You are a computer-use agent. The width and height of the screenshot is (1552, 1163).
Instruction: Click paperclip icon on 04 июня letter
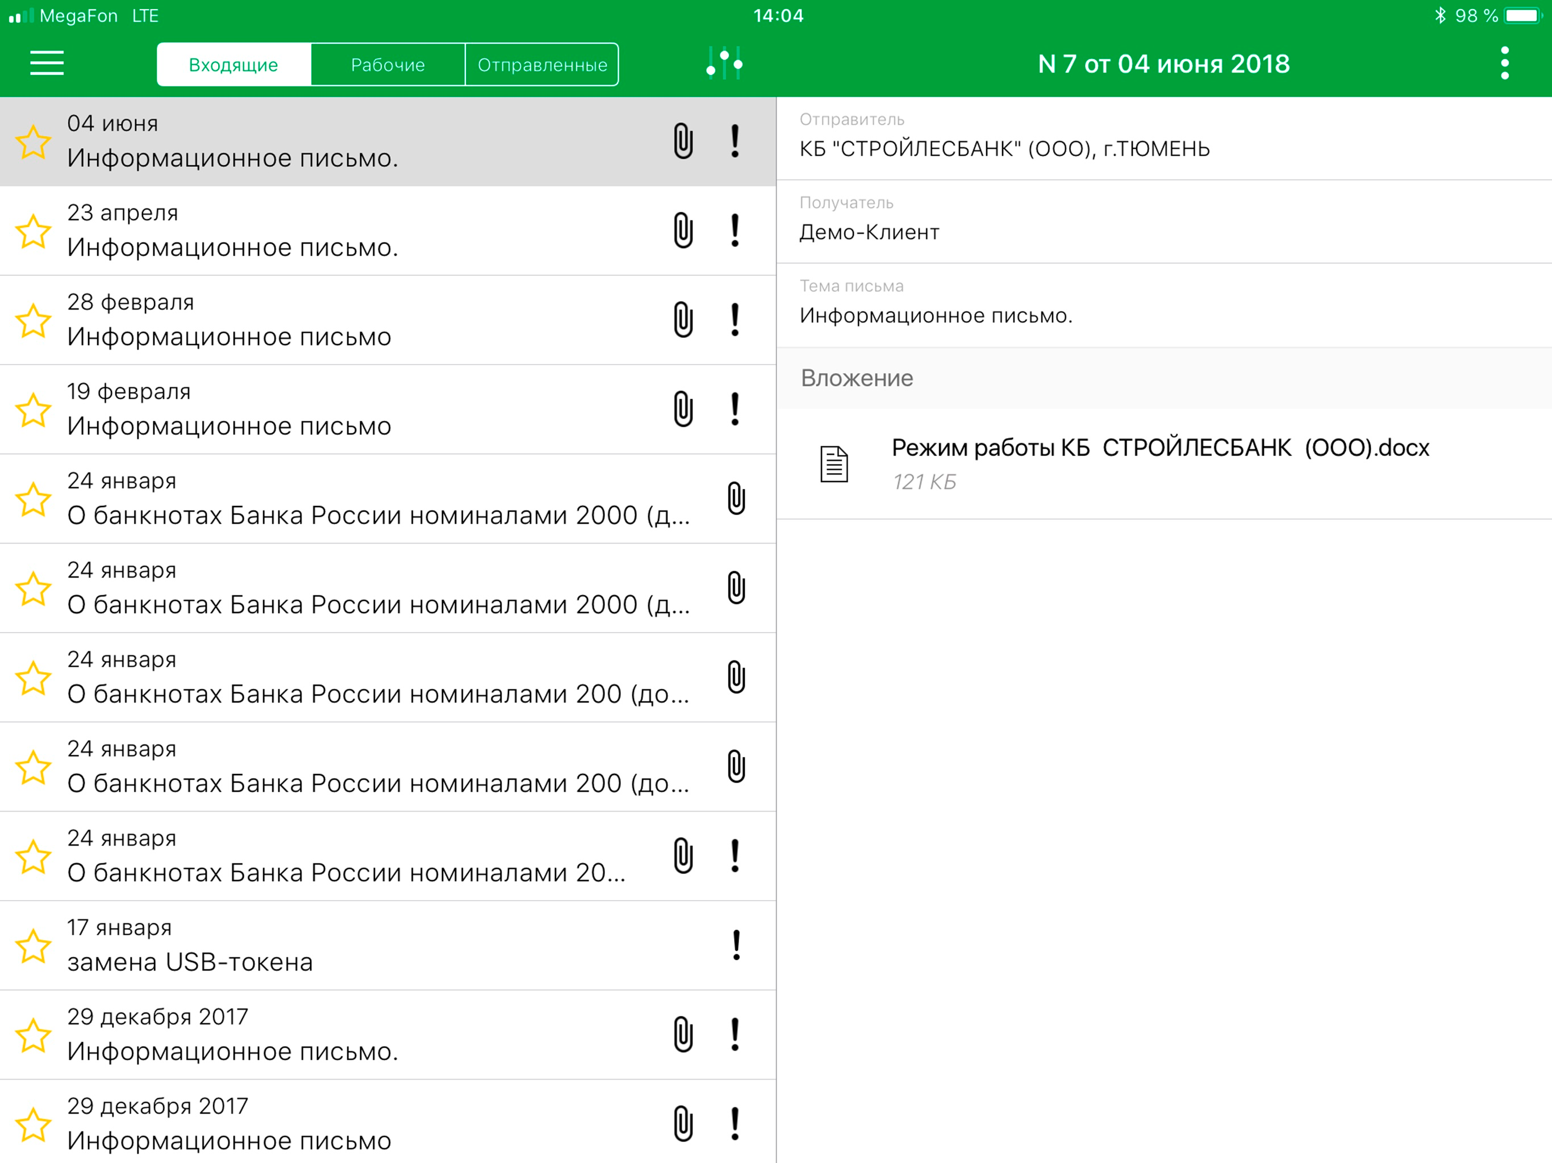pyautogui.click(x=683, y=141)
